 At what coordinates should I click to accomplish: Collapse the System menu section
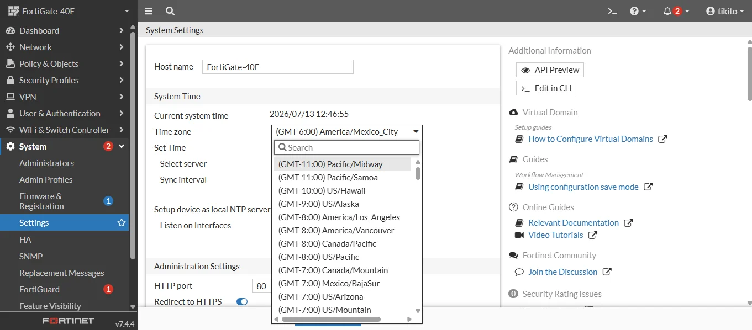(65, 147)
